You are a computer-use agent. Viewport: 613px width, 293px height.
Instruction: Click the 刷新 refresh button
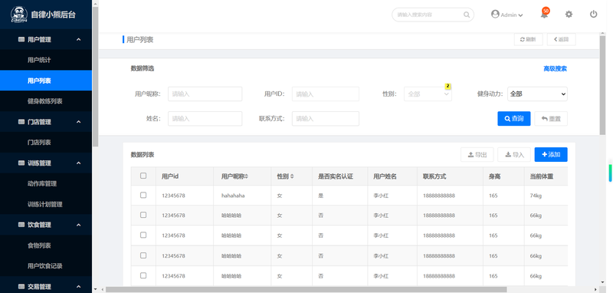(528, 40)
